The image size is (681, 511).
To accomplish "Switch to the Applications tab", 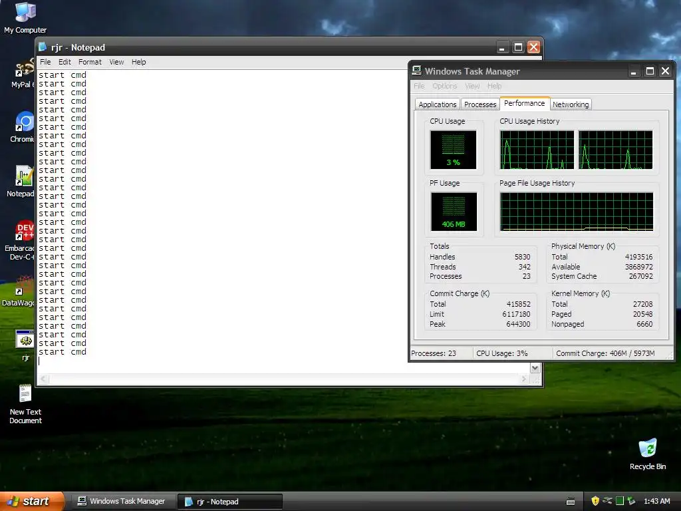I will (x=438, y=104).
